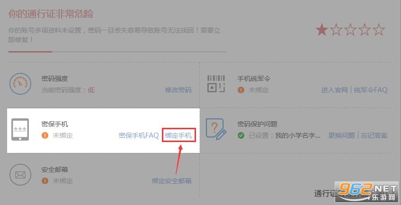Viewport: 401px width, 205px height.
Task: Select the 绑定手机 link
Action: coord(178,135)
